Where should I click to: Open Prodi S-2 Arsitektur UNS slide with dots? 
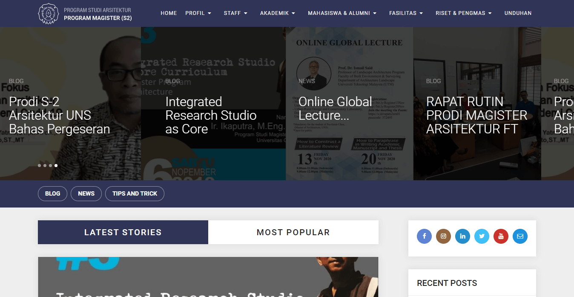point(60,115)
